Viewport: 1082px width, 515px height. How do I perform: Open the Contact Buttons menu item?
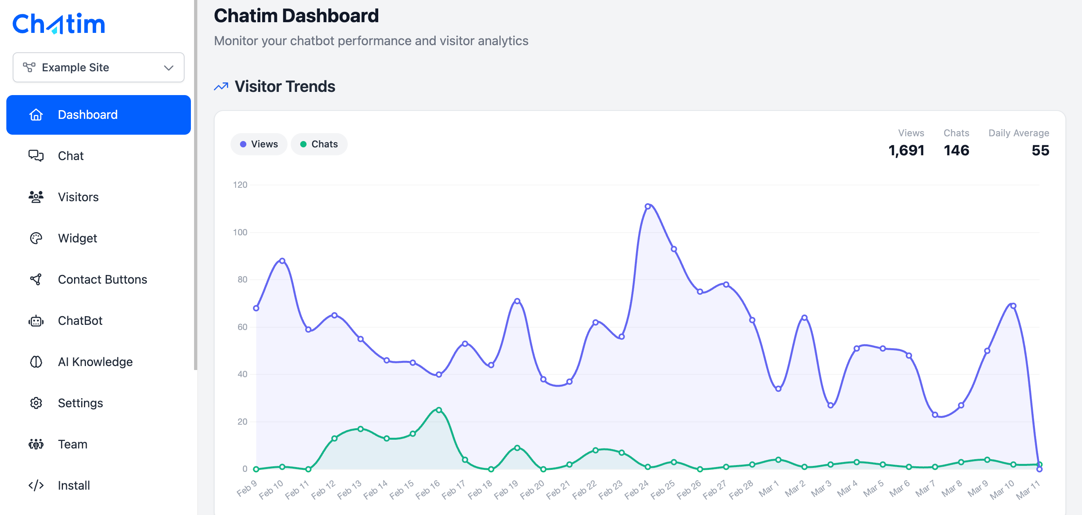(x=102, y=279)
